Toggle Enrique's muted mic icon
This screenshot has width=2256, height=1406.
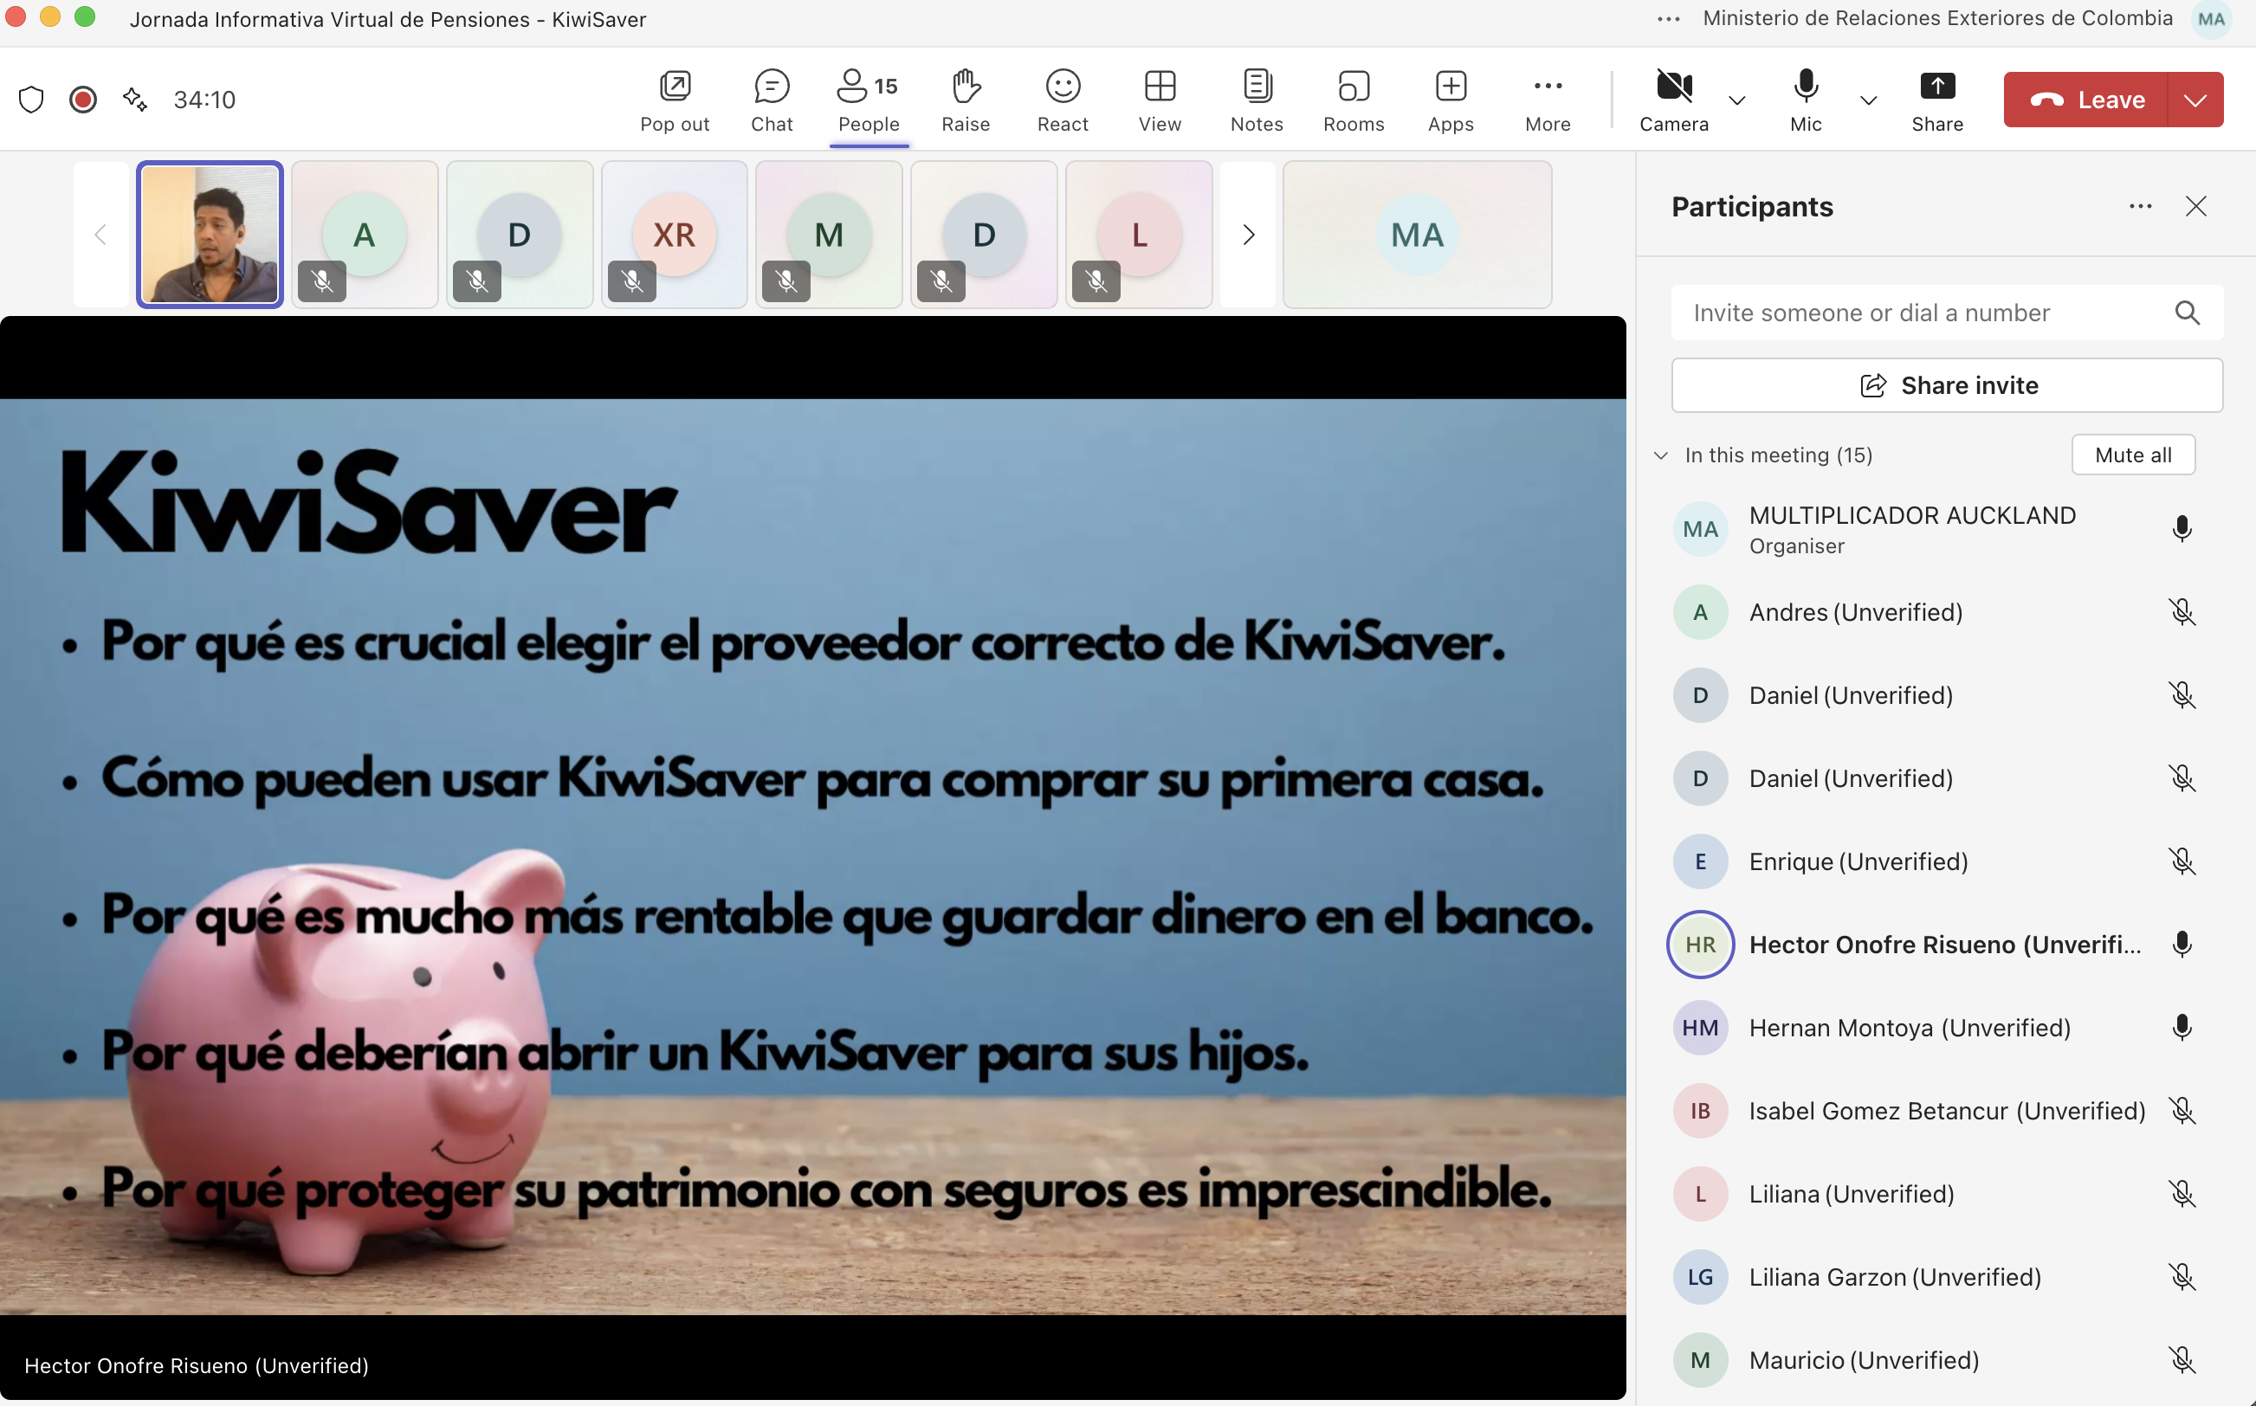coord(2182,861)
